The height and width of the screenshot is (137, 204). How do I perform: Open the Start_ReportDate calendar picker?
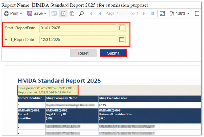coord(121,28)
